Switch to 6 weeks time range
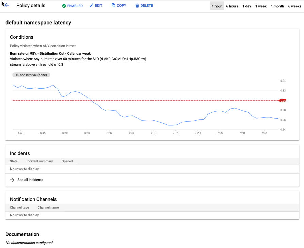304x248 pixels. pos(294,6)
